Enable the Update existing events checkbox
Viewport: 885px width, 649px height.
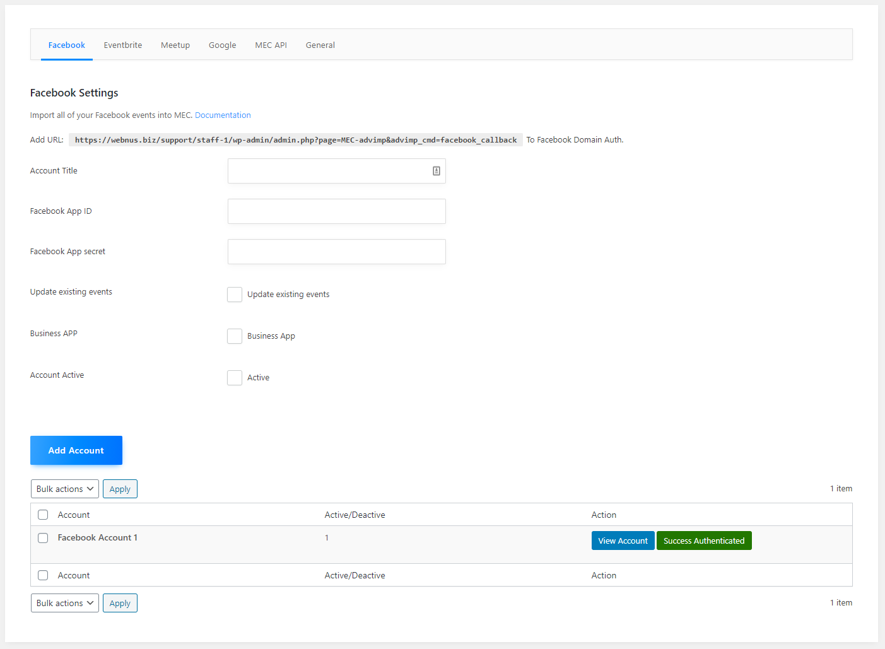coord(235,295)
